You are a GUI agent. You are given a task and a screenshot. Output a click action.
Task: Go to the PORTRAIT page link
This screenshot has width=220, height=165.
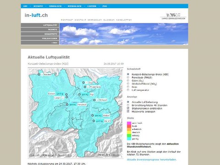(x=67, y=20)
